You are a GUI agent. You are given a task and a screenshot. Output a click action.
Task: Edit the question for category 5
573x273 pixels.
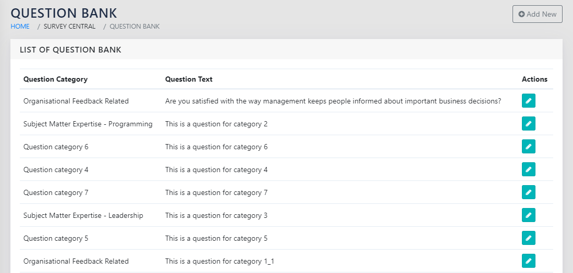(528, 238)
